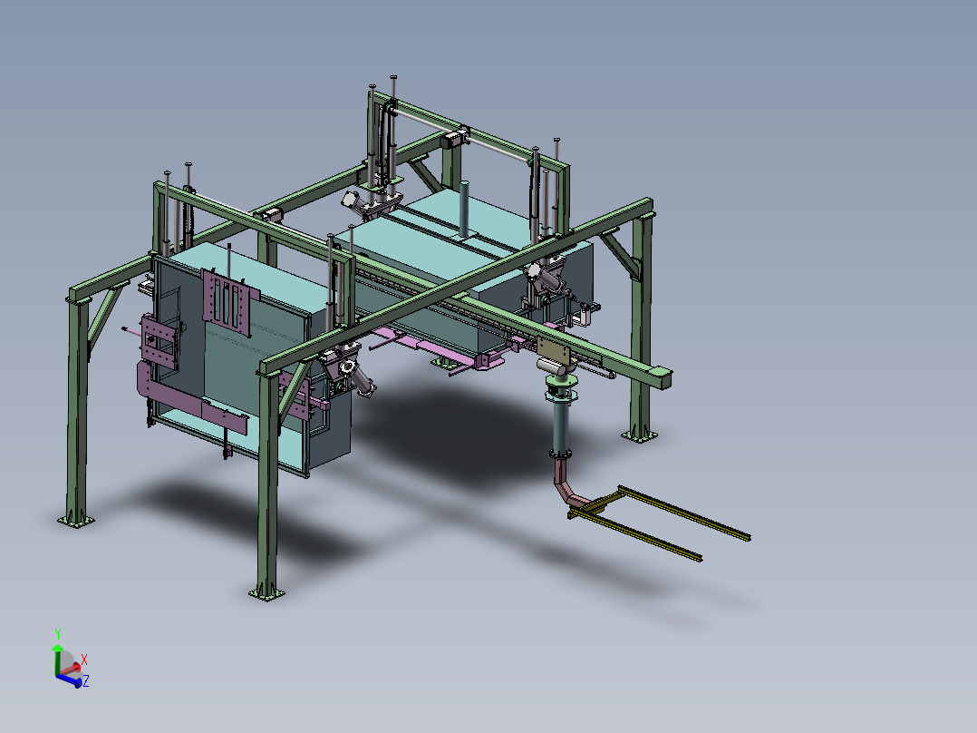This screenshot has width=977, height=733.
Task: Select the pink slotted plate on the tank face
Action: 228,301
